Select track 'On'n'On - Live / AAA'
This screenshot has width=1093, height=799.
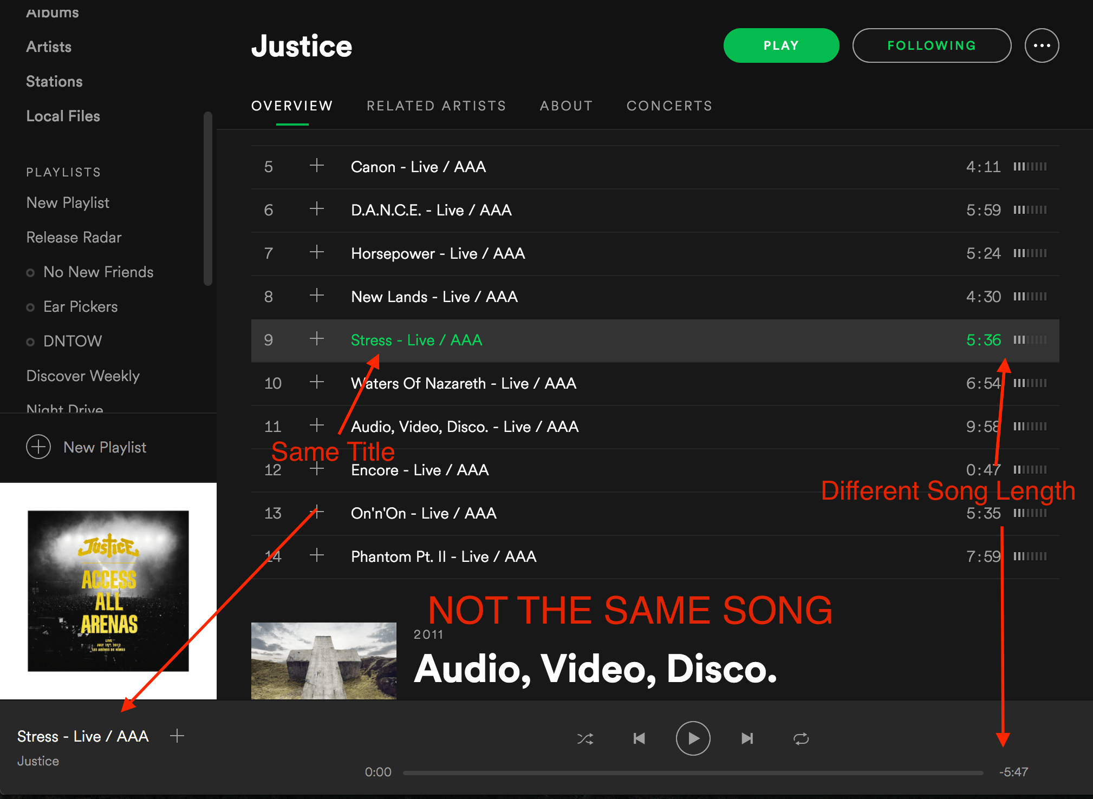pyautogui.click(x=424, y=513)
